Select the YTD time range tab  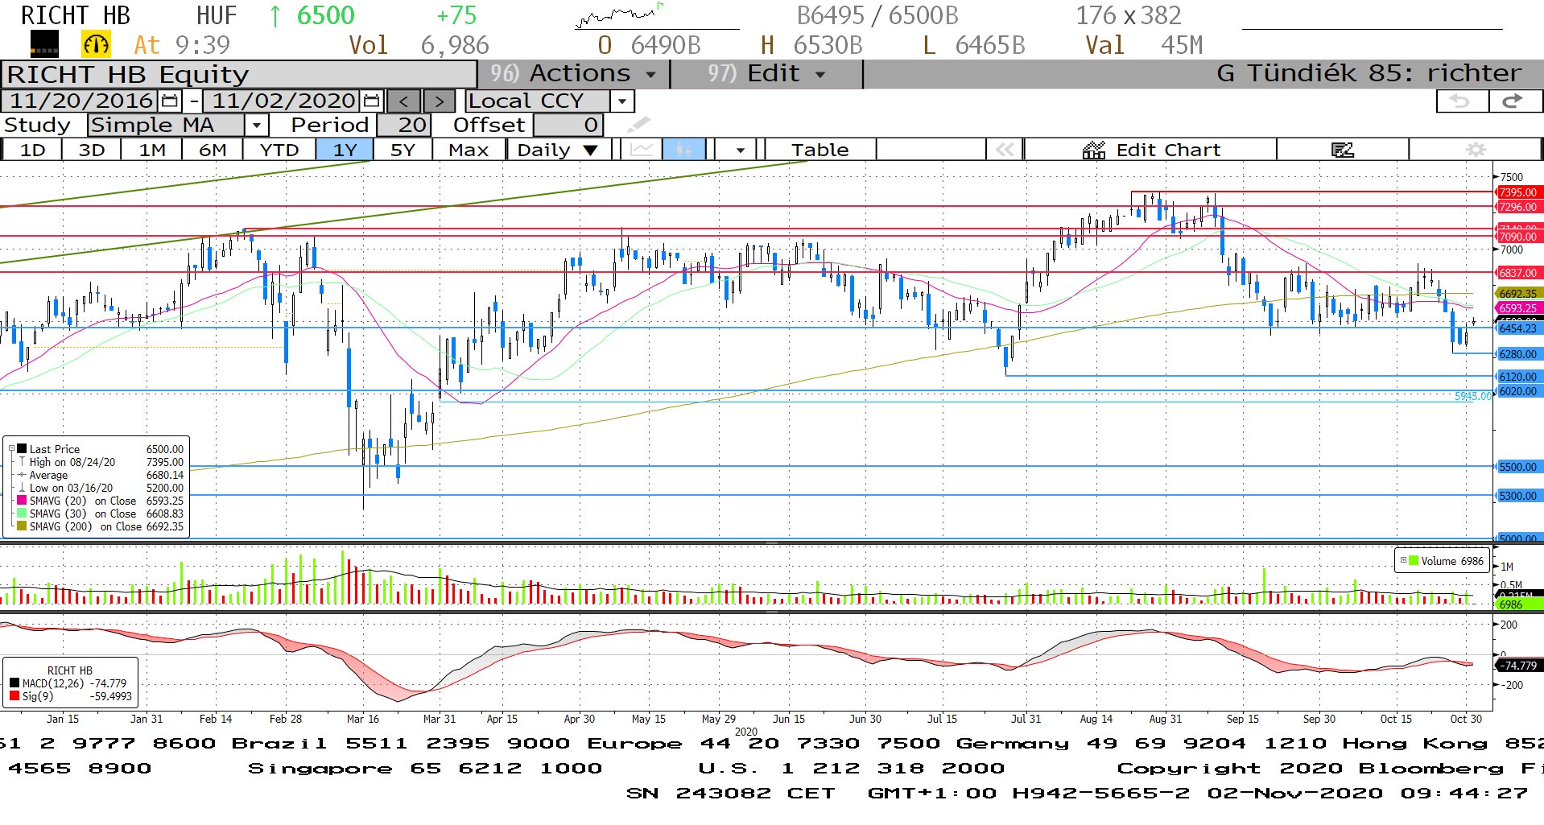pyautogui.click(x=279, y=150)
